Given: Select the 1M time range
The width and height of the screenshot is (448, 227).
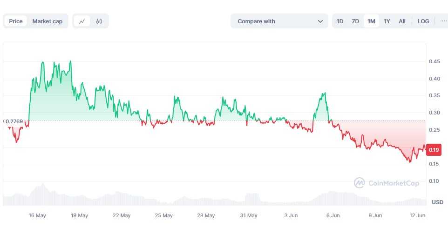Looking at the screenshot, I should (x=371, y=21).
